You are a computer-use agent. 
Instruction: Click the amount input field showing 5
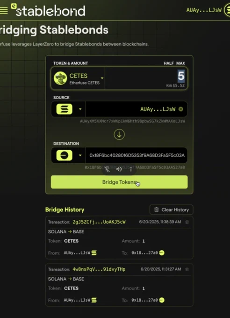[x=146, y=78]
